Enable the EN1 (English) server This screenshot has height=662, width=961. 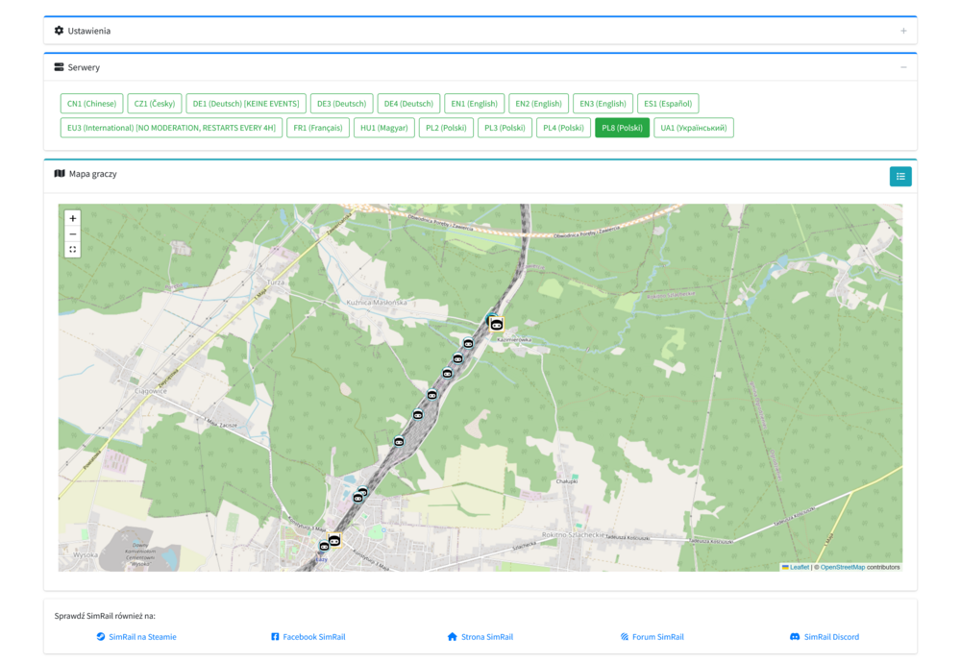(474, 103)
